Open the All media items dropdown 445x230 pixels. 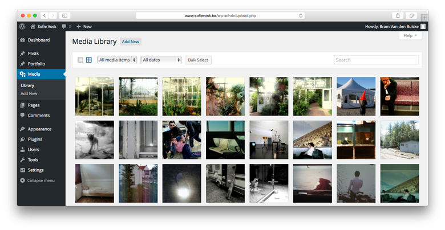click(x=117, y=60)
